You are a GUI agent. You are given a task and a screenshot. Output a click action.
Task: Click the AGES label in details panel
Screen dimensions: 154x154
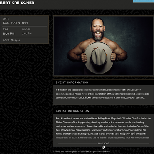6,40
